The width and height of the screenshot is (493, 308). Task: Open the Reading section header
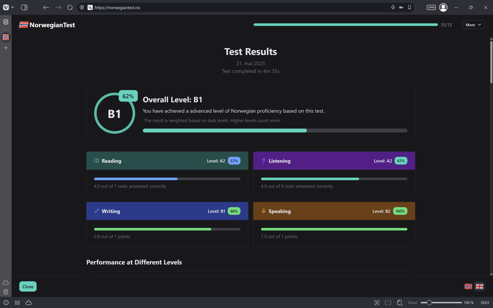click(x=167, y=161)
